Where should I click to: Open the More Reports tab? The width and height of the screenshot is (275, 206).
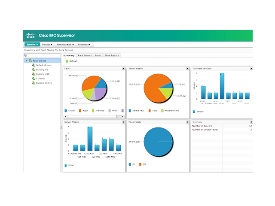(x=112, y=55)
